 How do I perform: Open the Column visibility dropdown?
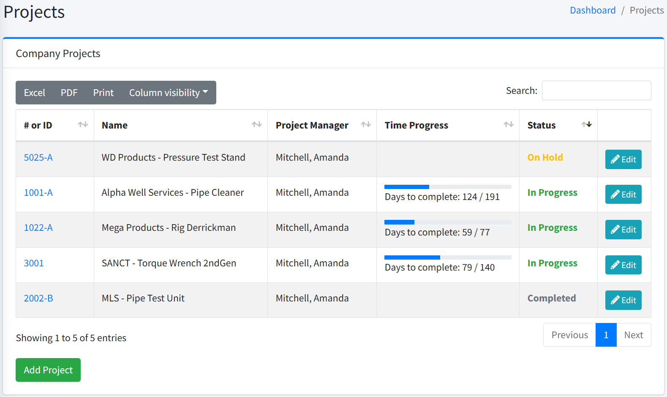pos(168,93)
